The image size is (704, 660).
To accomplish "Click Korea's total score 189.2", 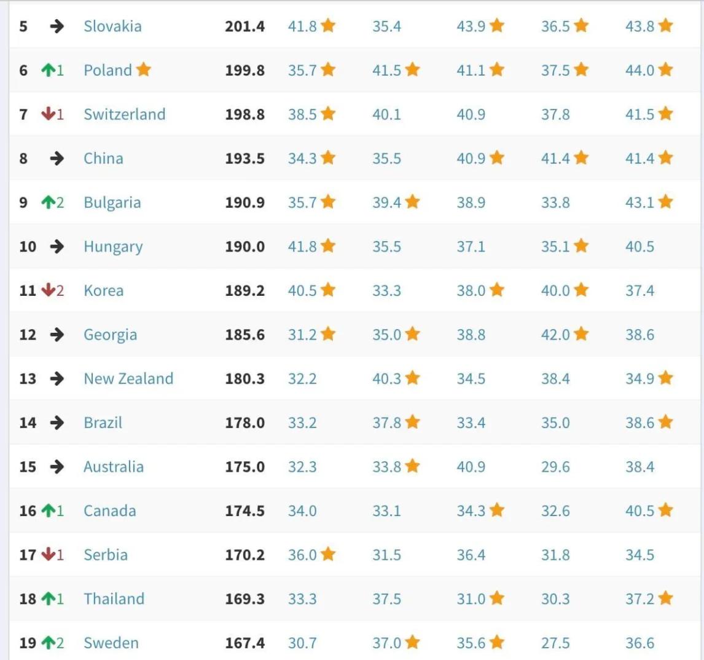I will (244, 290).
